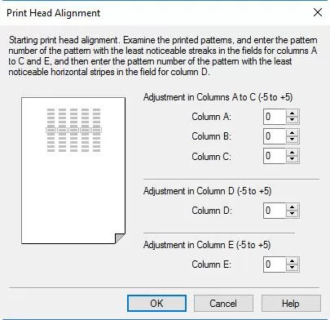Cancel the print head alignment
The width and height of the screenshot is (330, 320).
[x=223, y=304]
